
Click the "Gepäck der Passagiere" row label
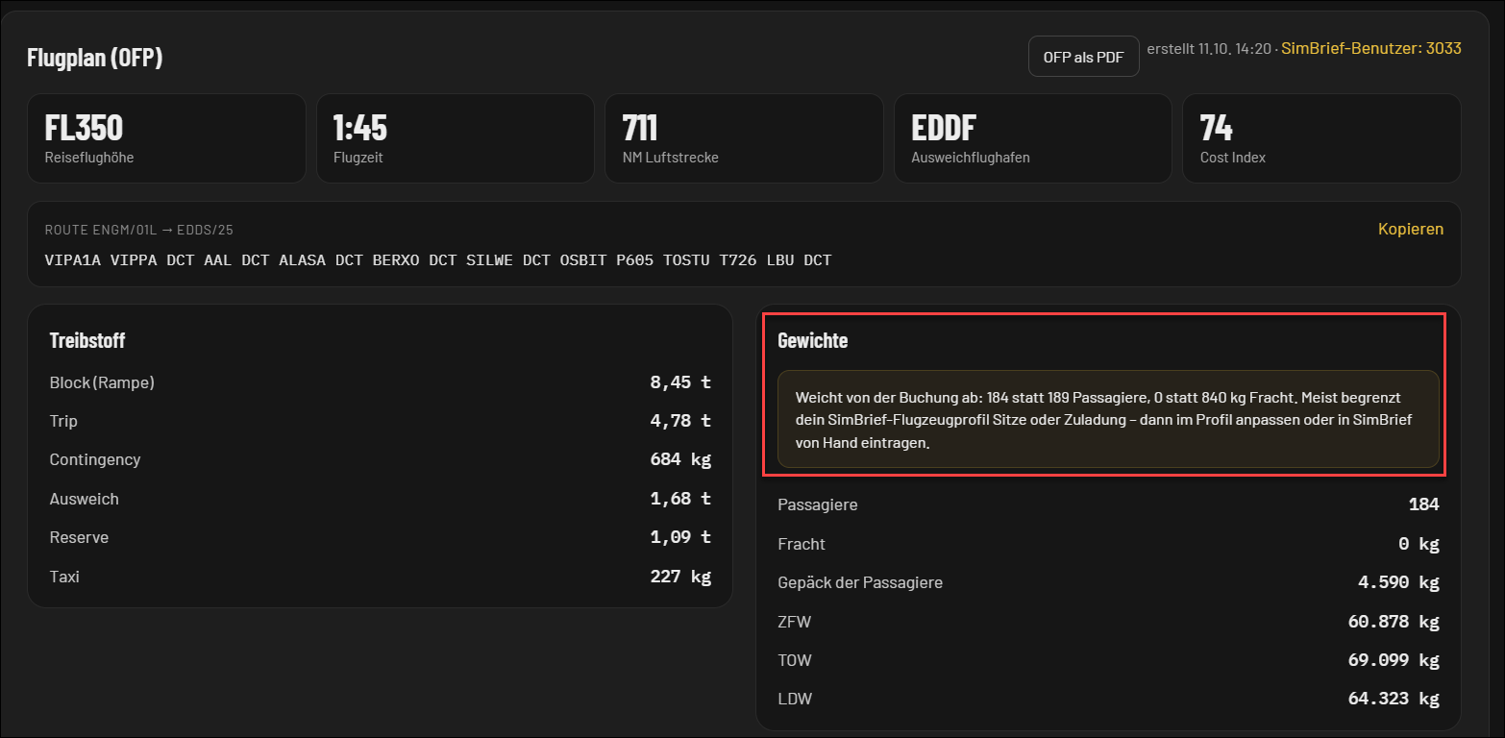click(x=860, y=582)
